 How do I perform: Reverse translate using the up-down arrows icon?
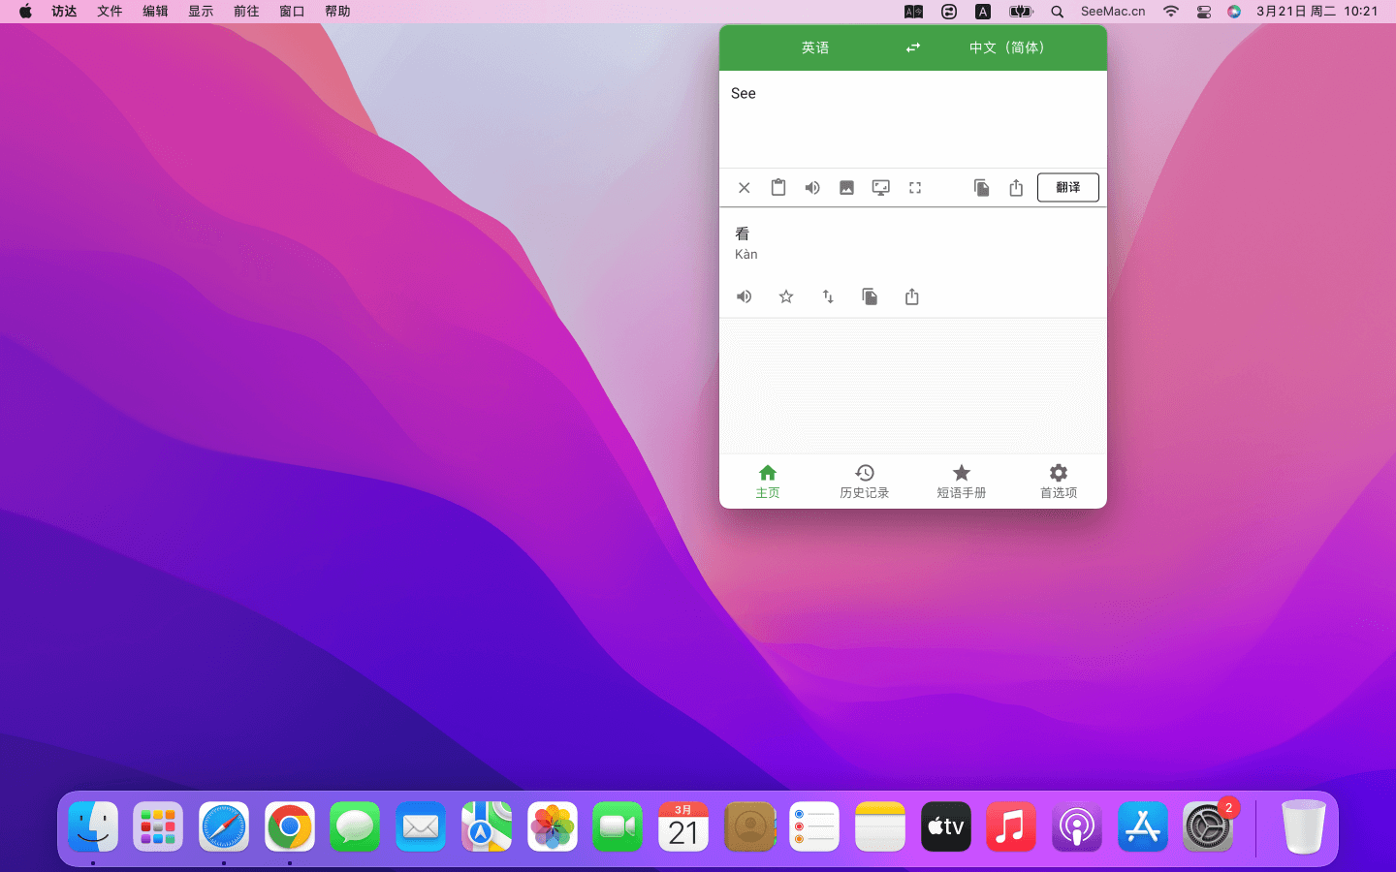tap(828, 296)
